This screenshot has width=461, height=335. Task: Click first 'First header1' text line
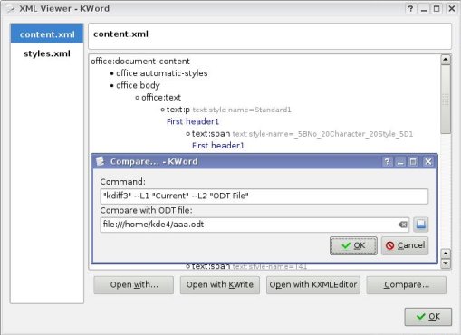(x=193, y=121)
